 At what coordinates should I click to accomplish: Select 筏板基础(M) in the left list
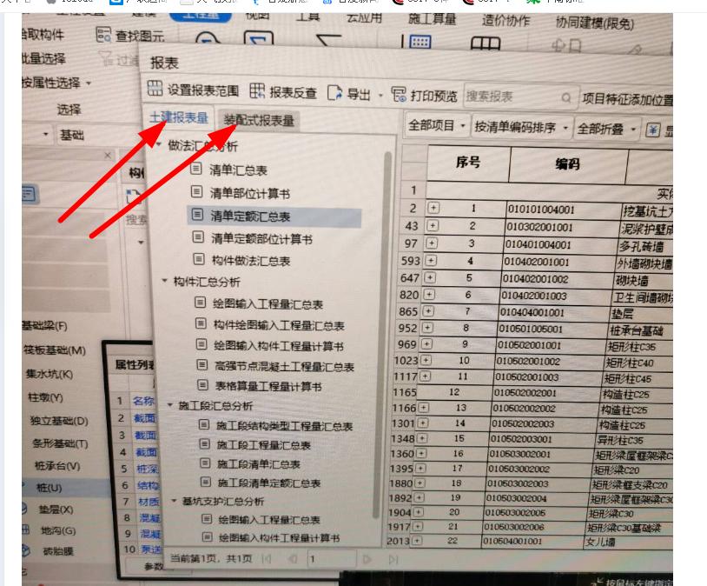pos(54,350)
